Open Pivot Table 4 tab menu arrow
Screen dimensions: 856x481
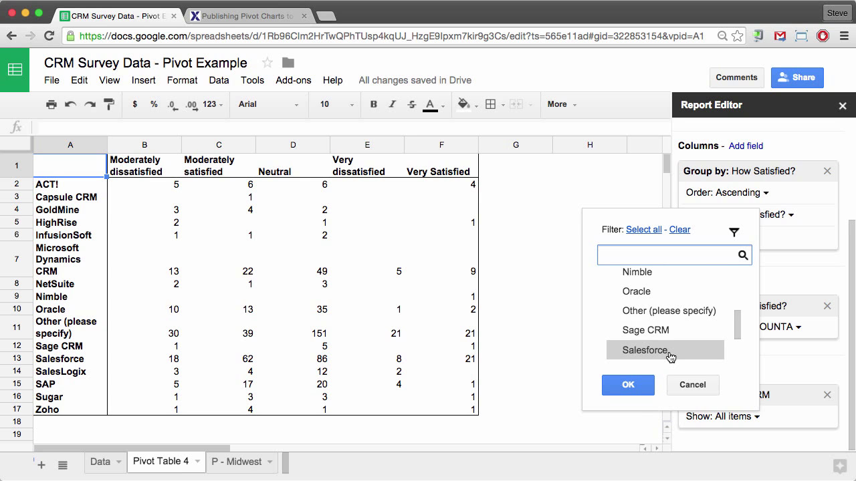[x=198, y=462]
